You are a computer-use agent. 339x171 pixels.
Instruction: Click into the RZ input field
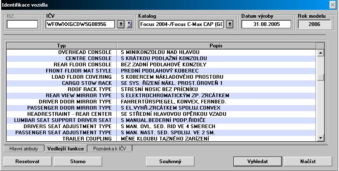pyautogui.click(x=22, y=24)
